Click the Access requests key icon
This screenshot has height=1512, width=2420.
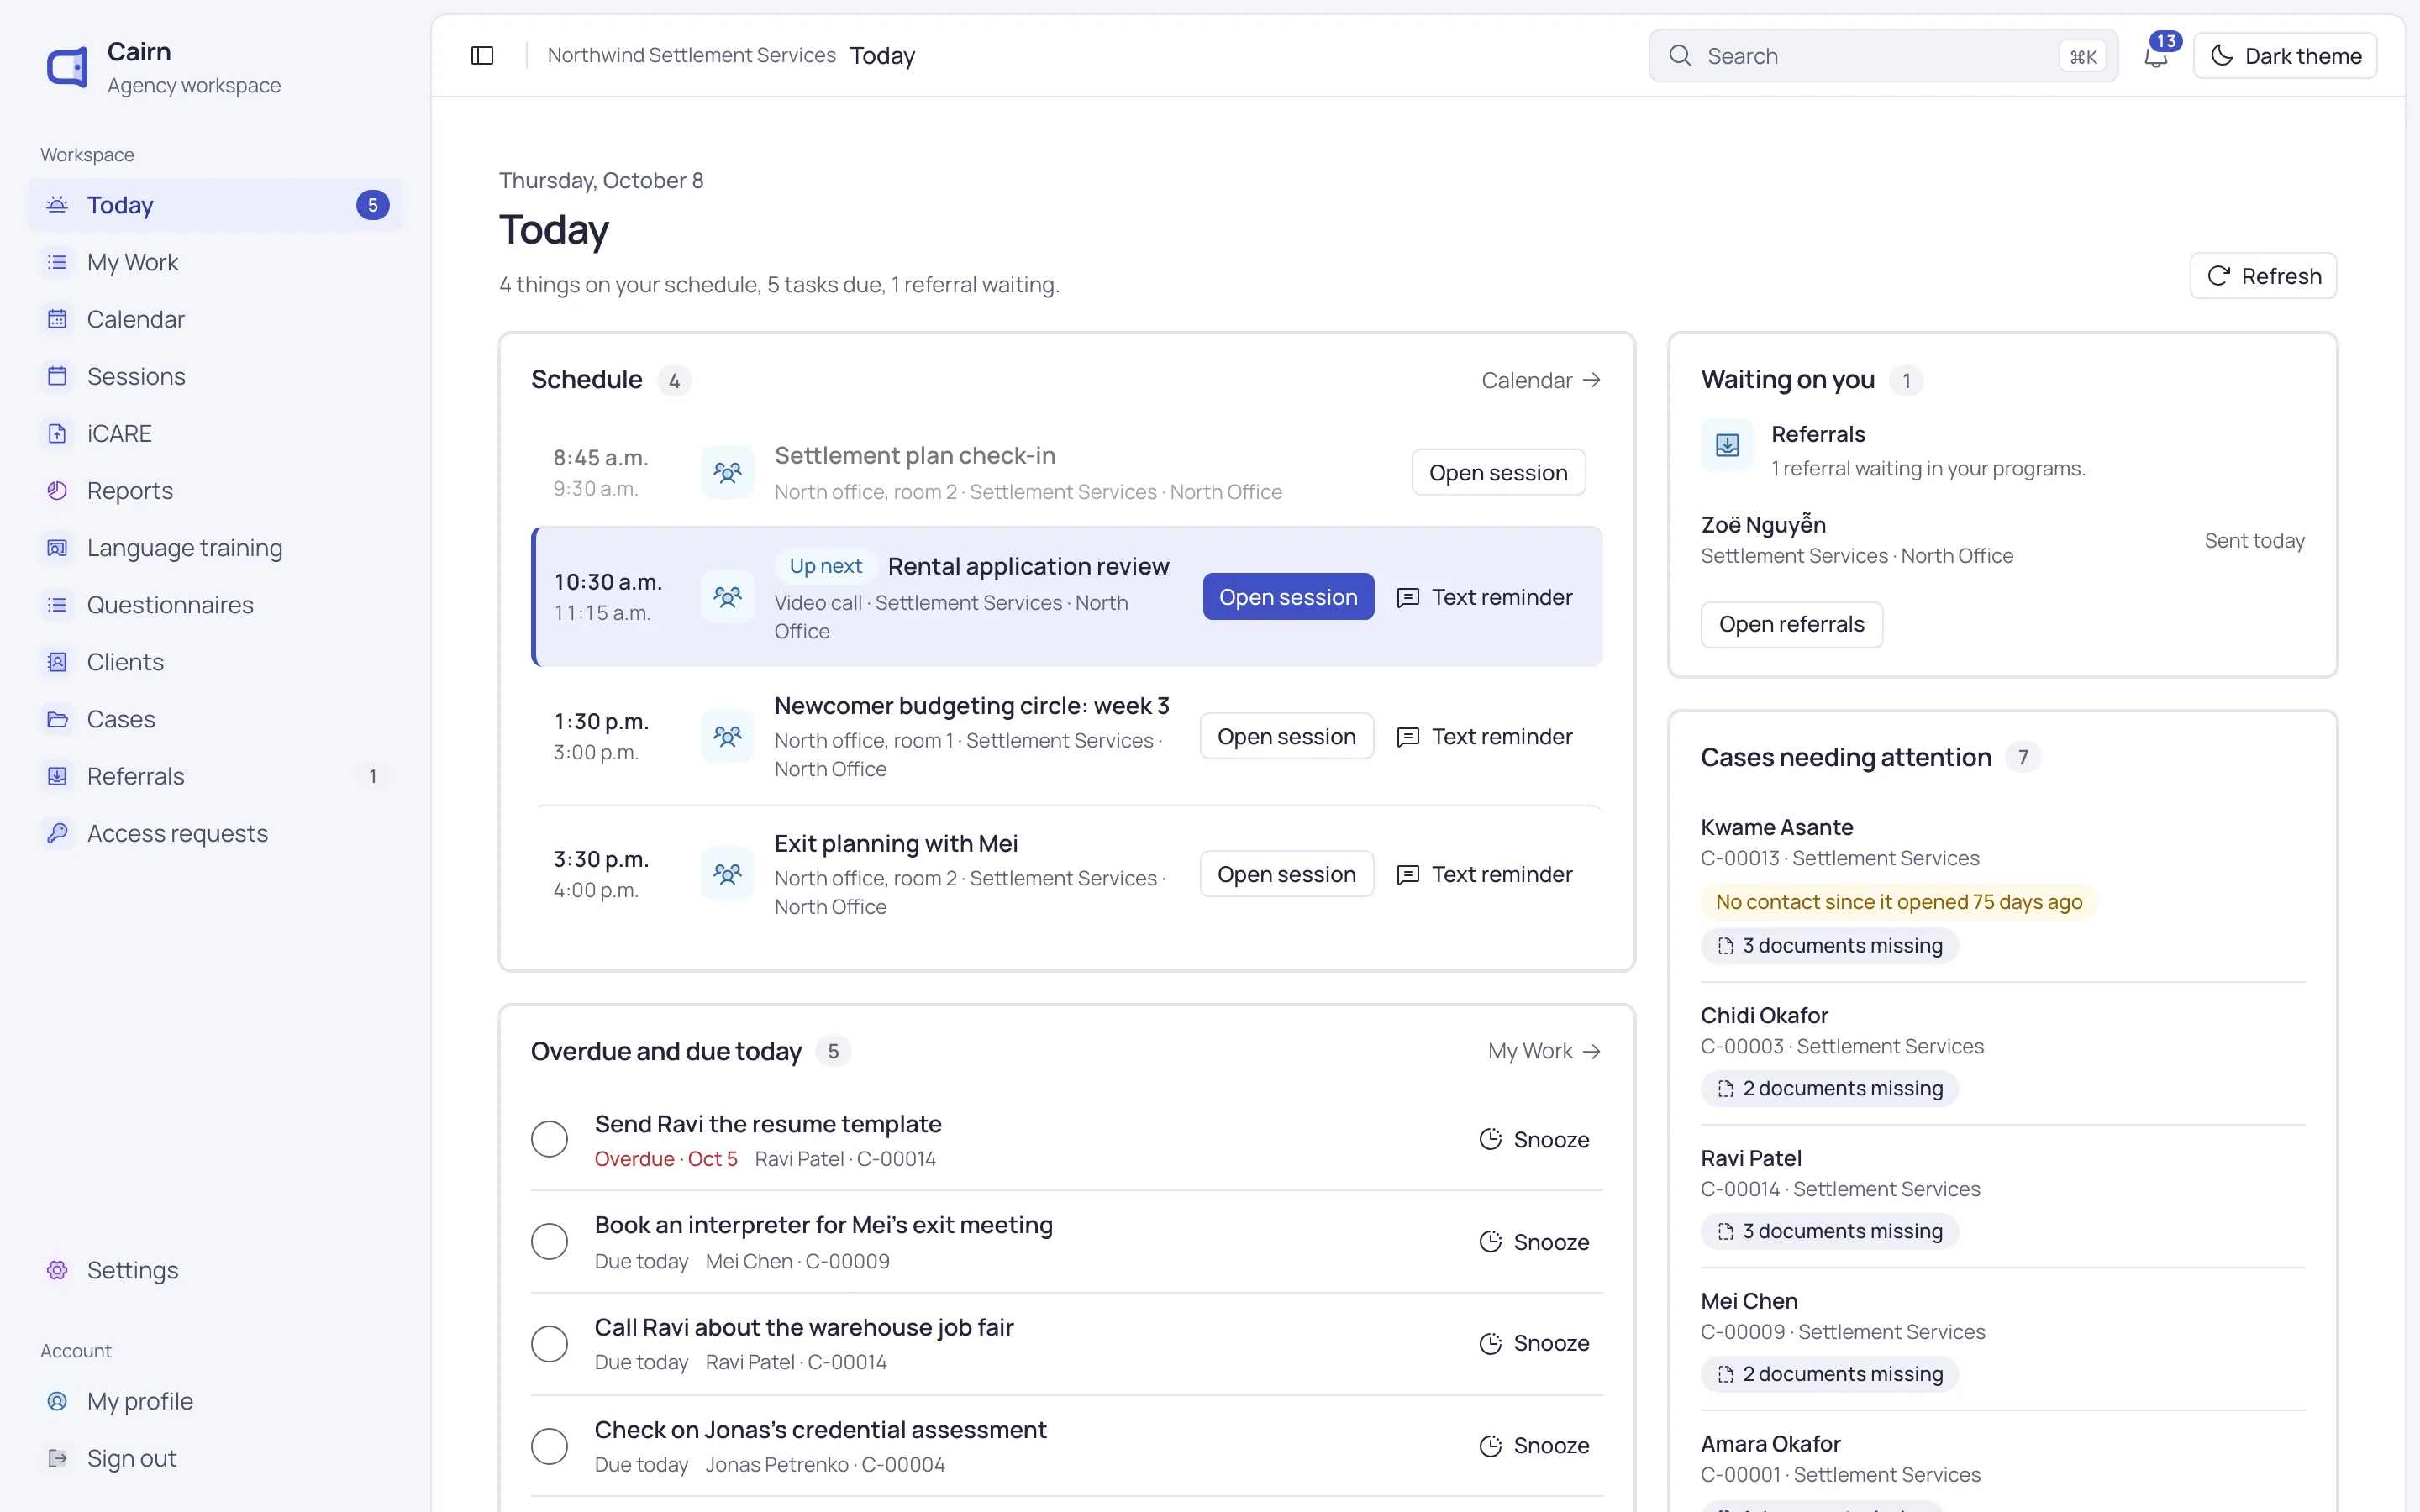(58, 833)
